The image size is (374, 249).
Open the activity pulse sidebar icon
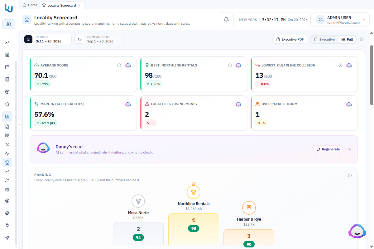[7, 154]
